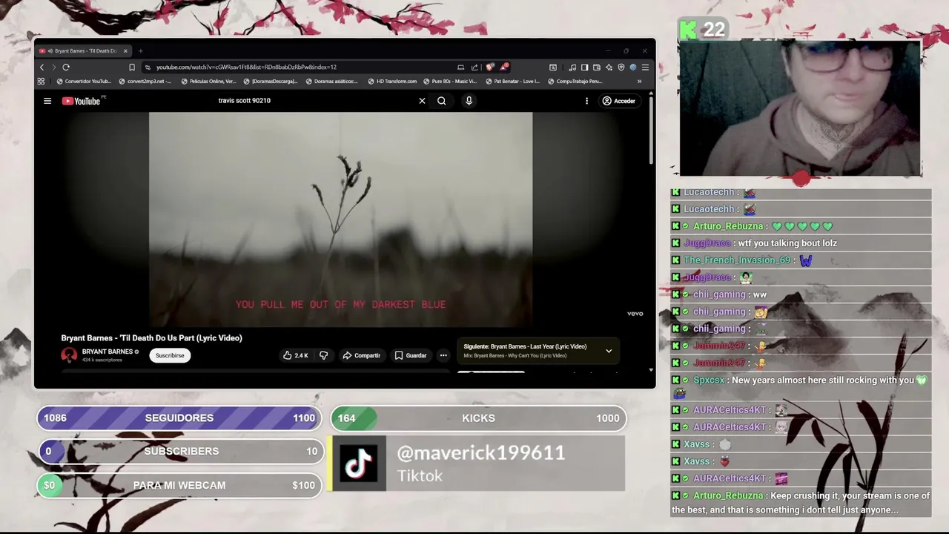Go back in the browser
Viewport: 949px width, 534px height.
coord(42,67)
